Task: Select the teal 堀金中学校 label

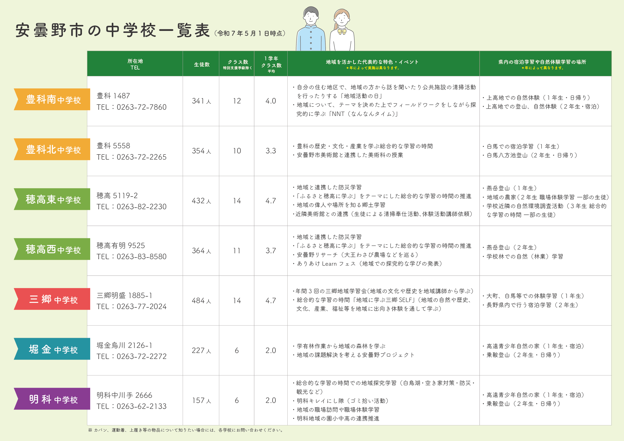Action: pos(53,349)
